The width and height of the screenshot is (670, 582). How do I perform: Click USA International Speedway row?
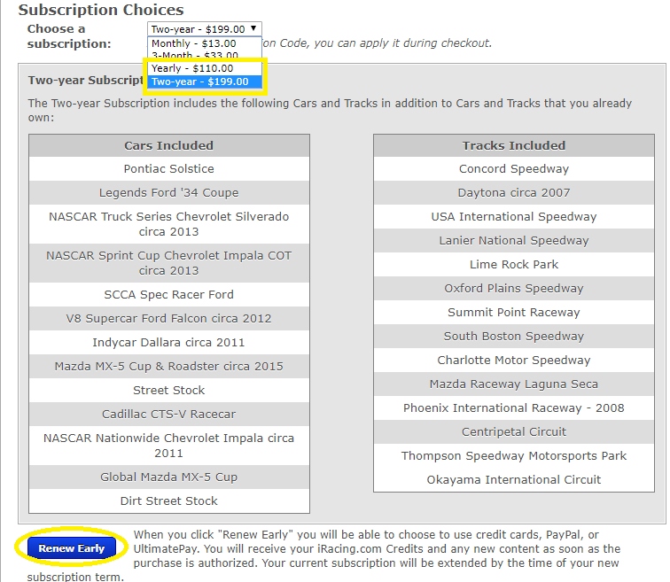click(514, 216)
